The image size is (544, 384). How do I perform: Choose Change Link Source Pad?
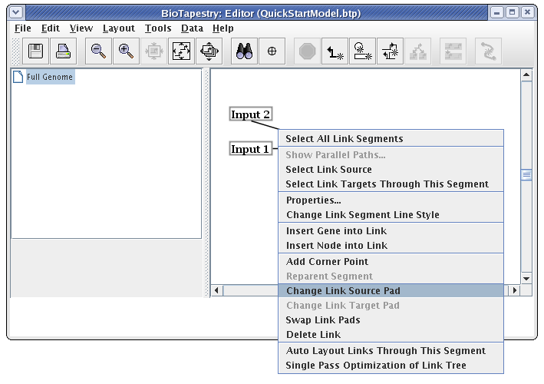[x=343, y=291]
